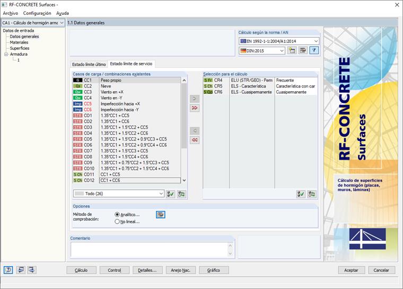
Task: Click the Frecuente cell of CR4
Action: pyautogui.click(x=296, y=80)
